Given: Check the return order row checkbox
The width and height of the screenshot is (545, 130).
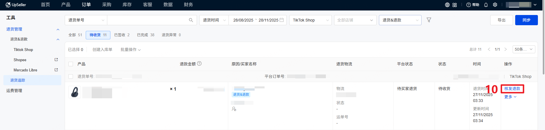Looking at the screenshot, I should click(71, 76).
